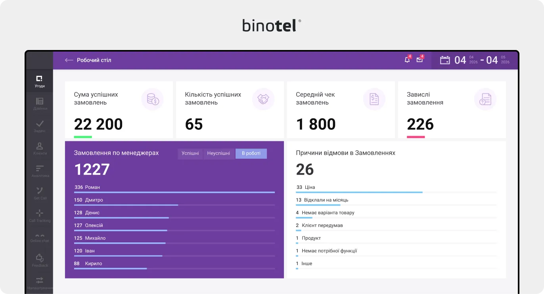Click the receipt icon on Середній чек замовлень

tap(374, 99)
